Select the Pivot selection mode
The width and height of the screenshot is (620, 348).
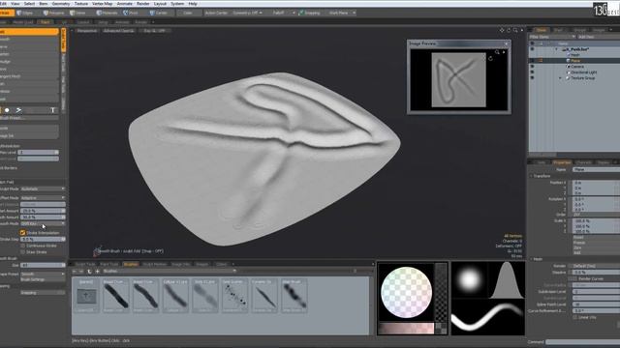pos(131,13)
